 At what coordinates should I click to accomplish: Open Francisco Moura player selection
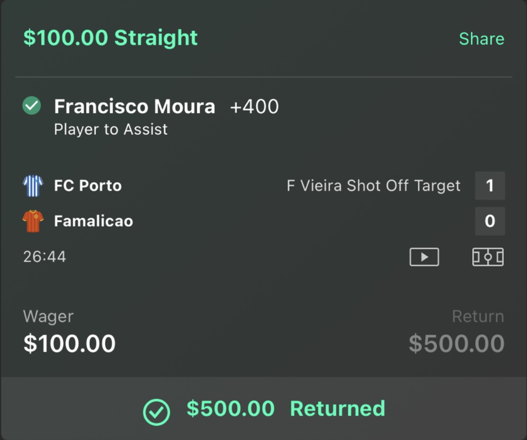pyautogui.click(x=134, y=107)
